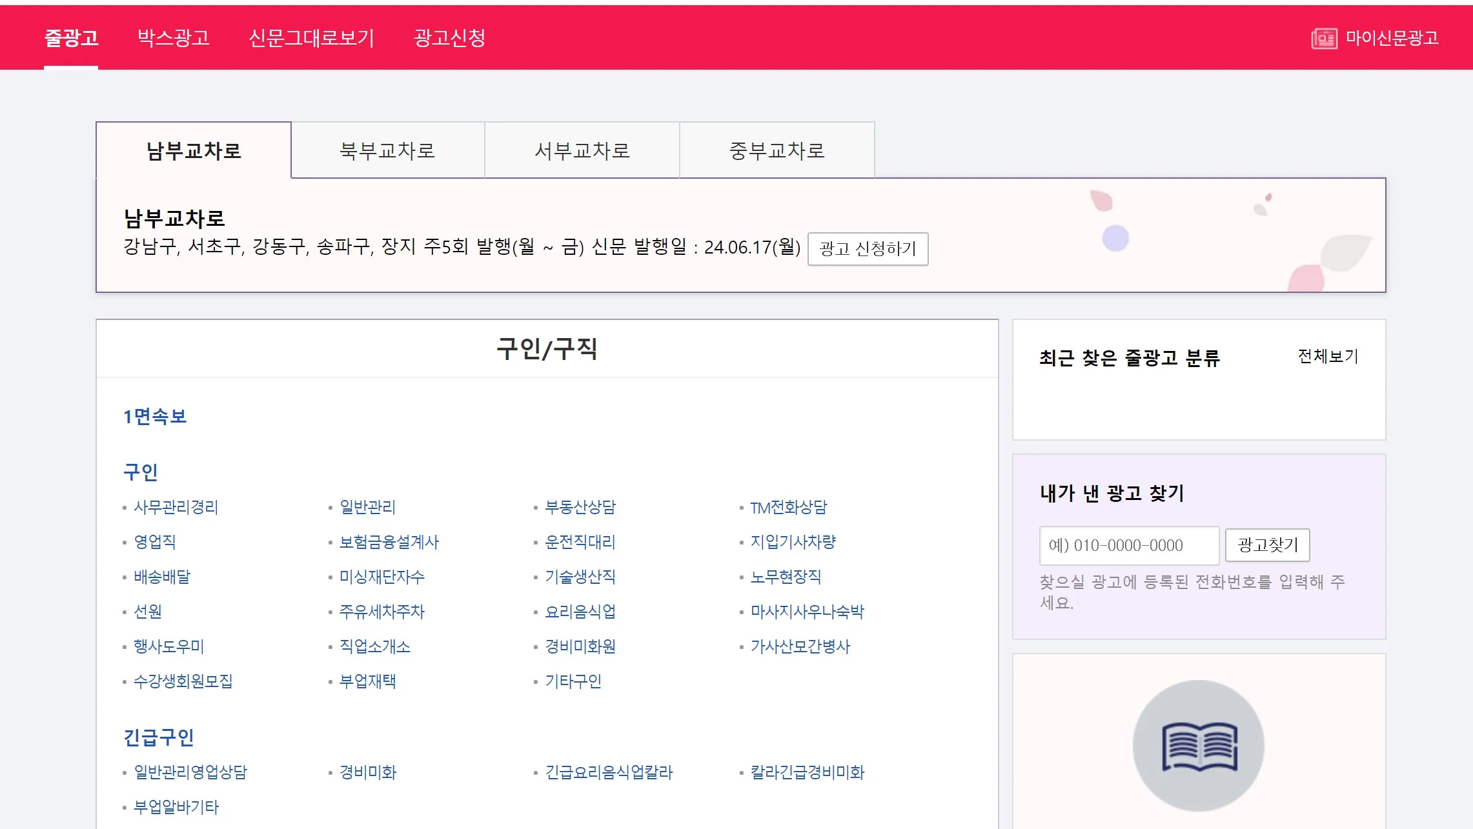
Task: Switch to 서부교차로 tab
Action: coord(582,151)
